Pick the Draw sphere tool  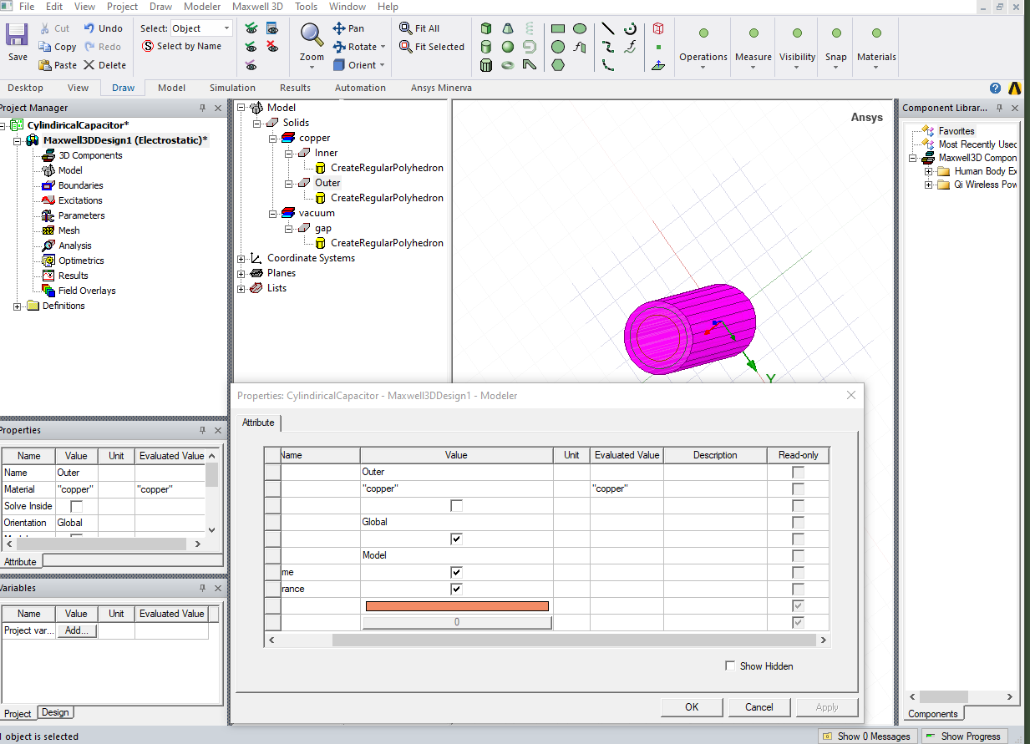click(x=508, y=47)
